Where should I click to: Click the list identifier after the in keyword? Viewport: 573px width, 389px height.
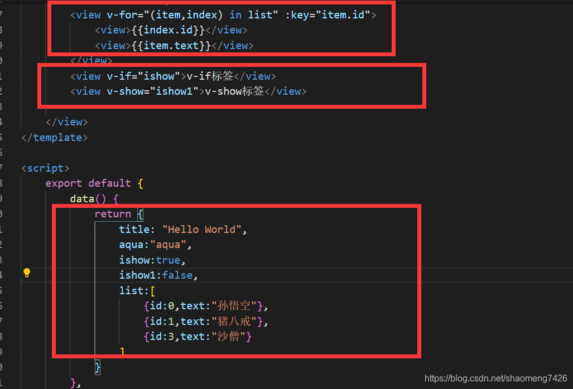coord(260,15)
